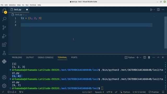Click test.py in the breadcrumb

(x=19, y=15)
